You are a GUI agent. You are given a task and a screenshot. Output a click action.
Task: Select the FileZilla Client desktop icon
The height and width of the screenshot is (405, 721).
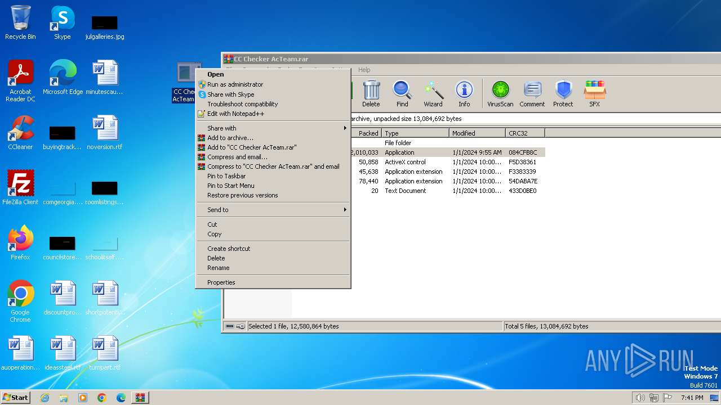pyautogui.click(x=20, y=188)
